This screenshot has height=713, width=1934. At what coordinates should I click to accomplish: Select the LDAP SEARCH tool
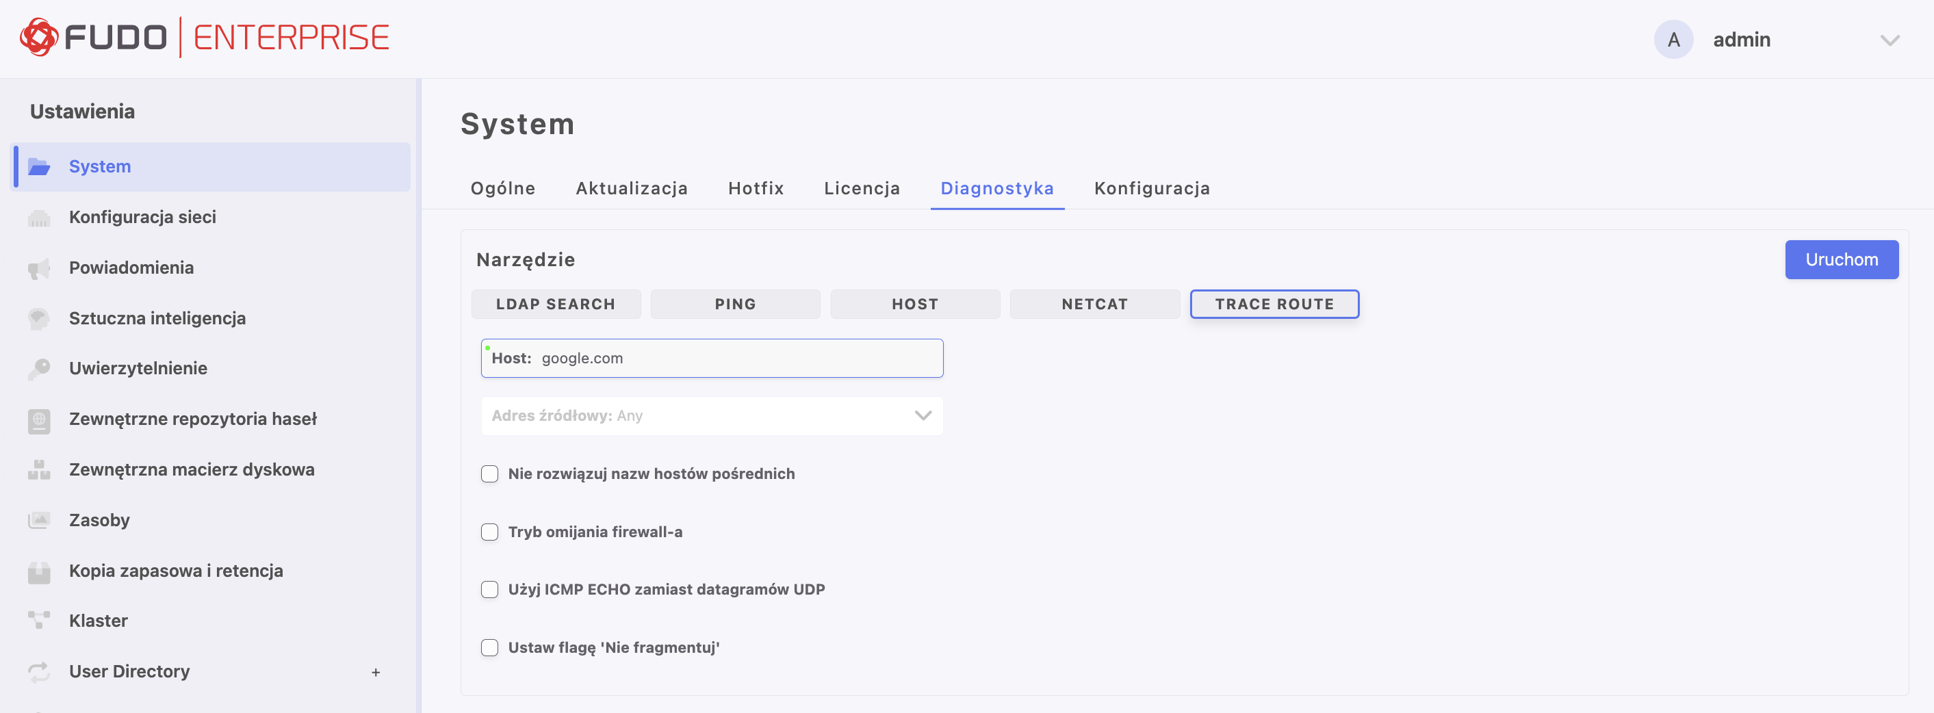[556, 304]
